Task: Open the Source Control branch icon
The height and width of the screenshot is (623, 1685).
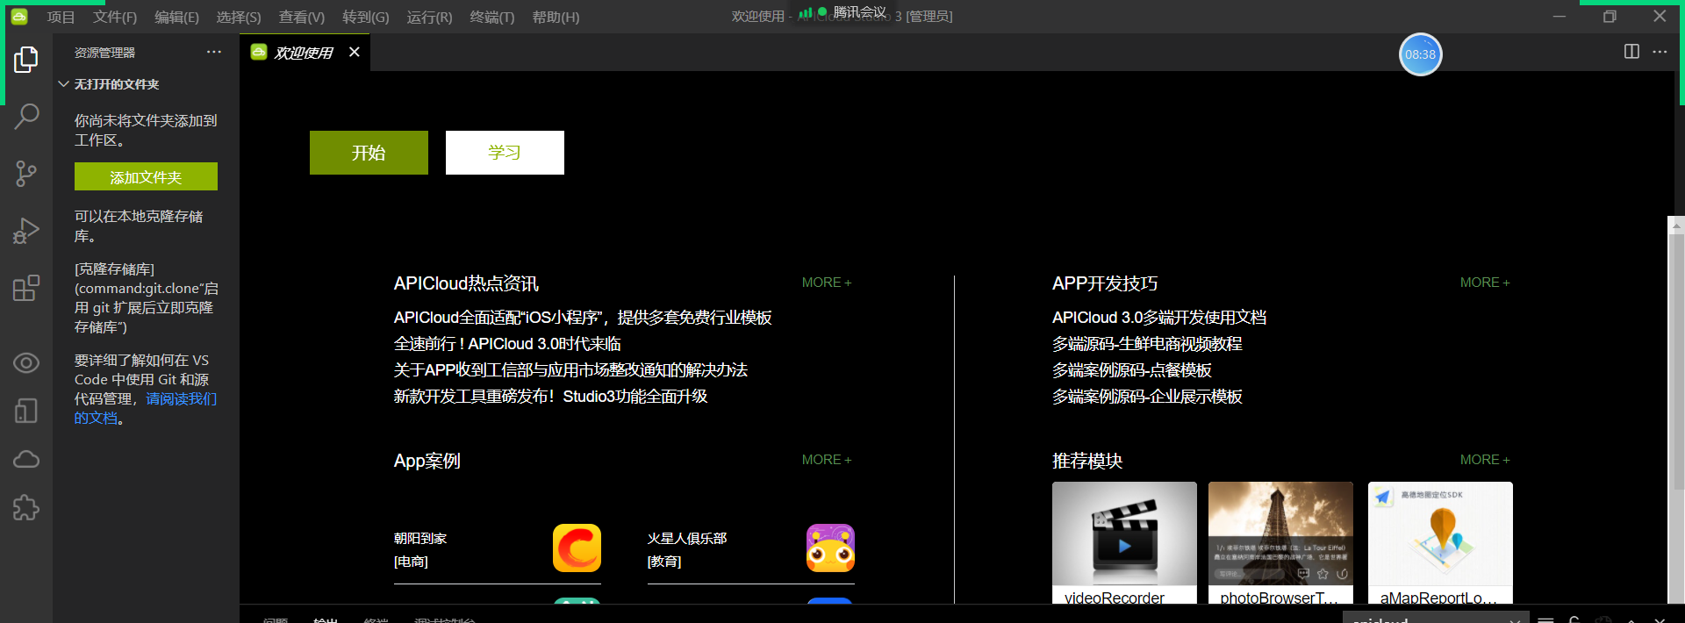Action: (26, 174)
